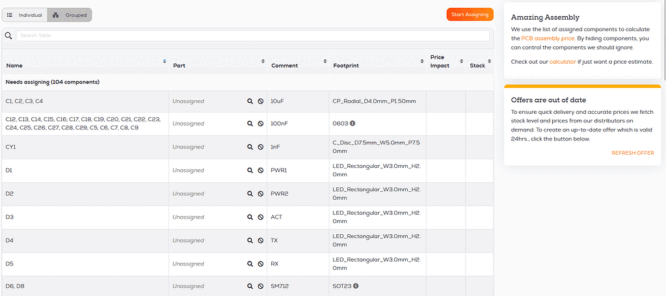
Task: Open the PCB assembly price link
Action: (548, 38)
